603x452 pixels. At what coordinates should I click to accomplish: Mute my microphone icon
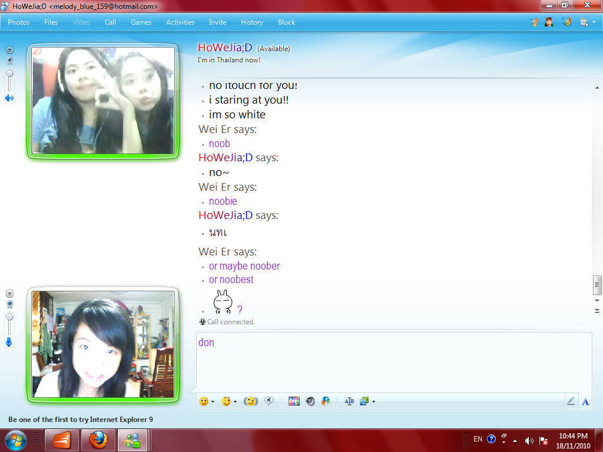(9, 342)
